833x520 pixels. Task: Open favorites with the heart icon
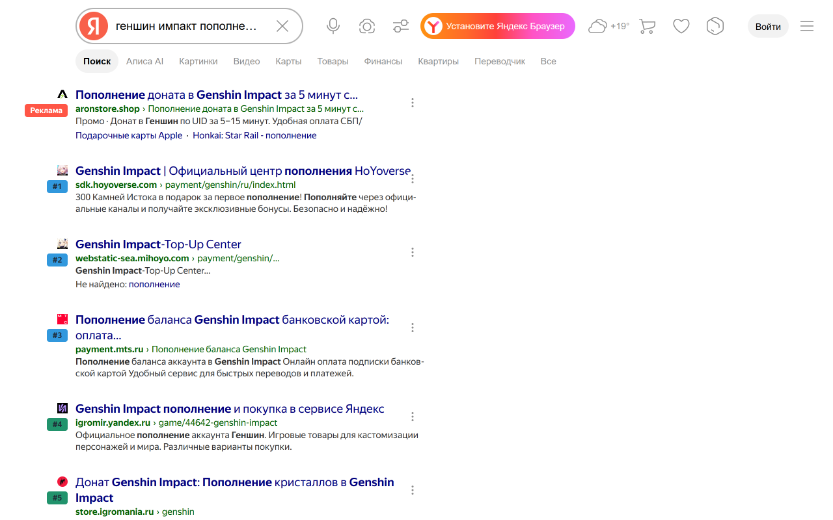681,26
